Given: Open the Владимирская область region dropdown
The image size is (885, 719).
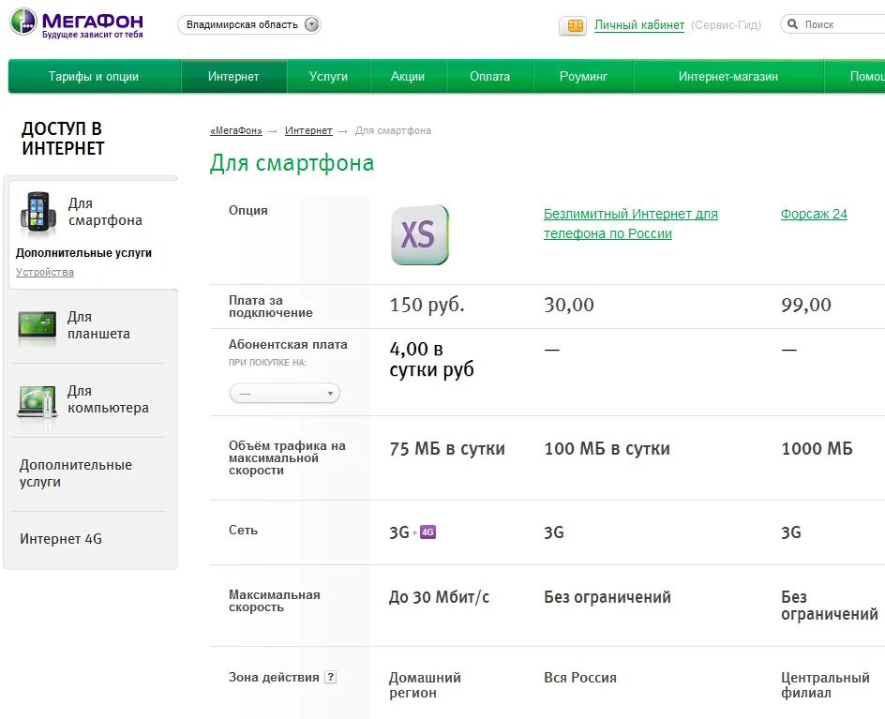Looking at the screenshot, I should [x=249, y=24].
